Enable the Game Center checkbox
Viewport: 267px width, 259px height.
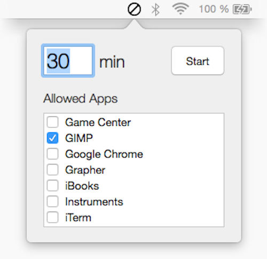[x=52, y=122]
